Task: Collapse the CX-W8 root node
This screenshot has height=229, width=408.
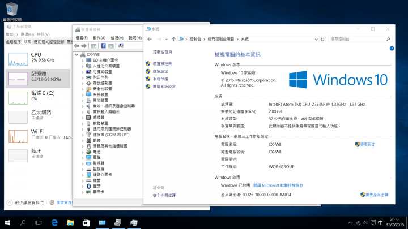Action: point(76,54)
